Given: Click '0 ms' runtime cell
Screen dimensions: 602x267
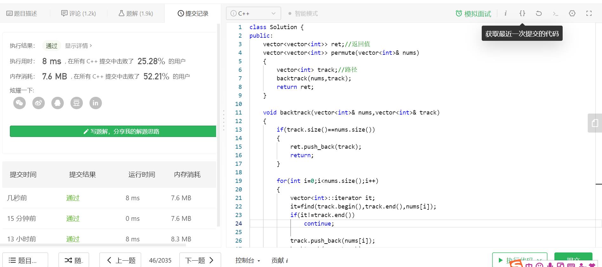Looking at the screenshot, I should point(133,219).
